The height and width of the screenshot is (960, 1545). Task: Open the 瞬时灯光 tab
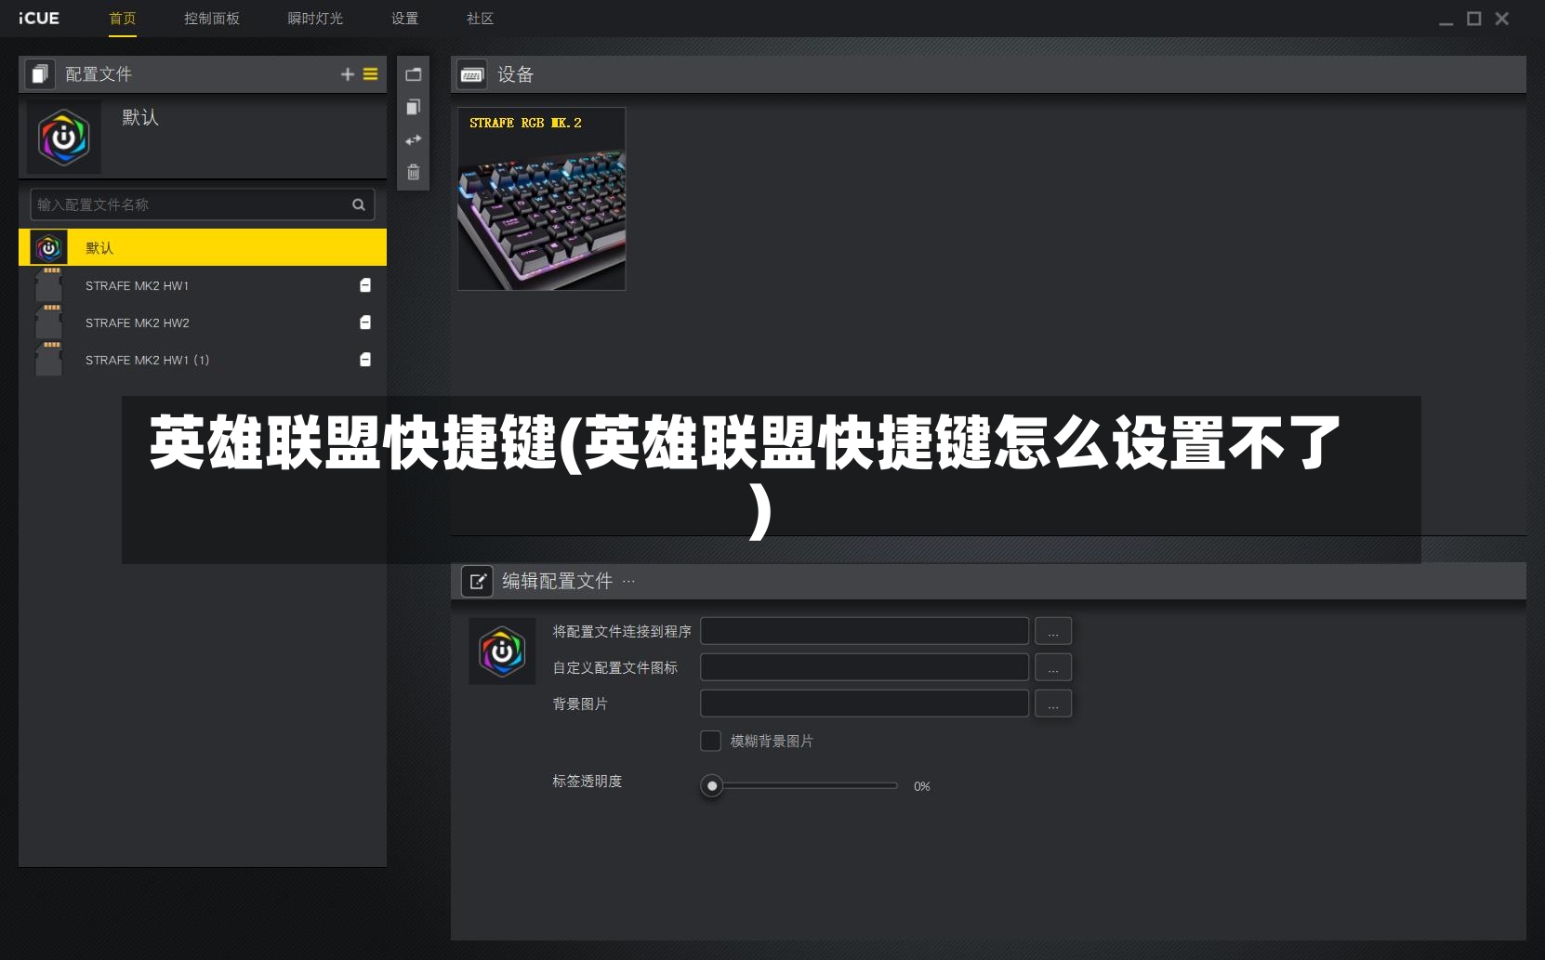tap(315, 19)
